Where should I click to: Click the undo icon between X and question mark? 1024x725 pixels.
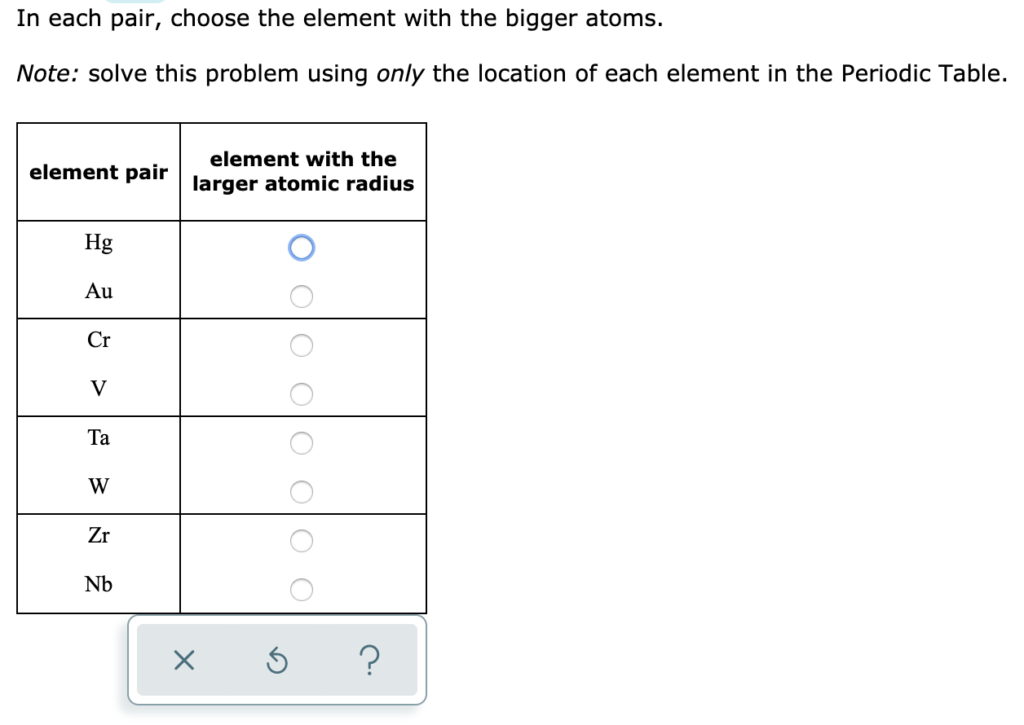click(276, 661)
